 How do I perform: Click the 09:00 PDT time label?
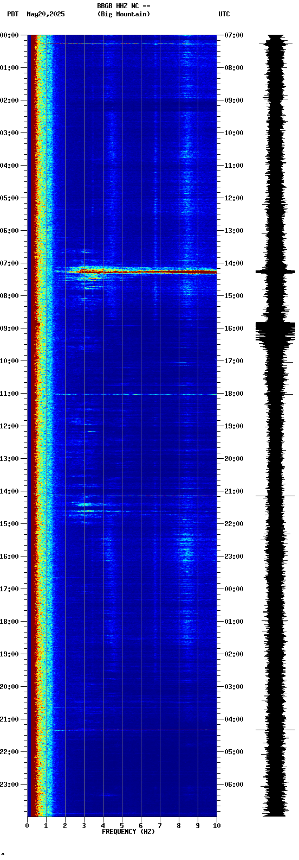point(9,328)
